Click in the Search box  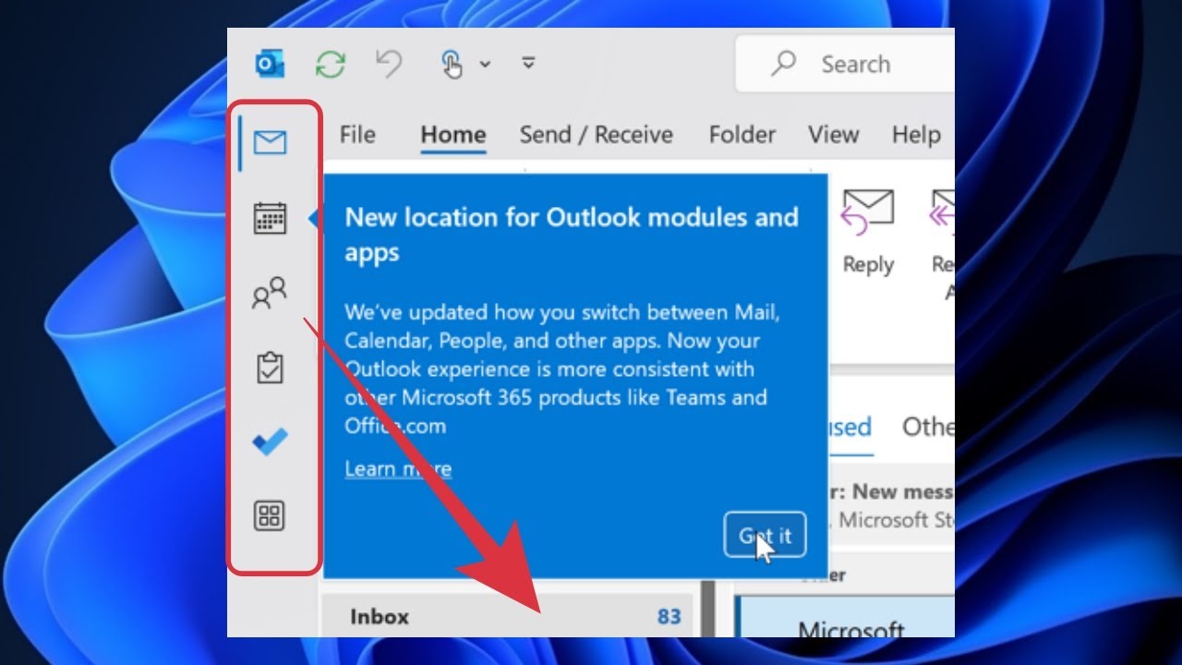pyautogui.click(x=844, y=64)
